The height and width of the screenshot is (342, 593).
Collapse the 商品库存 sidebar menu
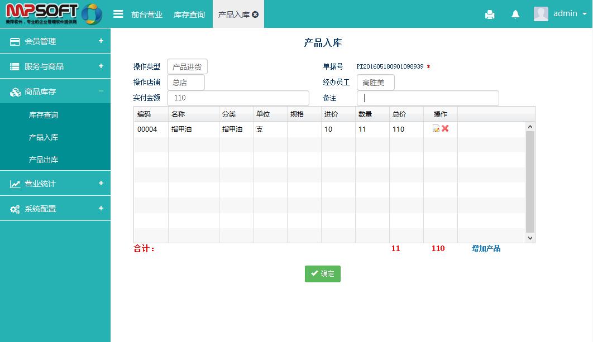(55, 91)
